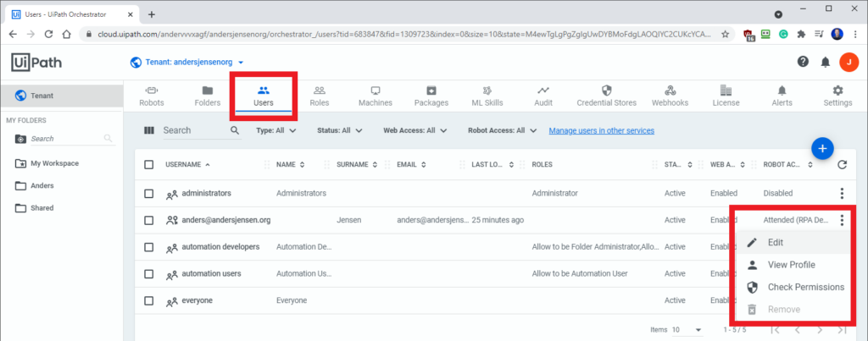Viewport: 868px width, 341px height.
Task: Open the Status: All filter dropdown
Action: click(x=339, y=131)
